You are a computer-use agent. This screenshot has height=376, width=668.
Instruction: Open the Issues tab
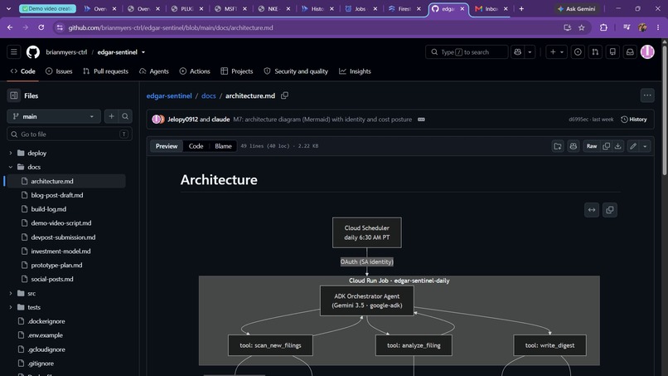[59, 71]
